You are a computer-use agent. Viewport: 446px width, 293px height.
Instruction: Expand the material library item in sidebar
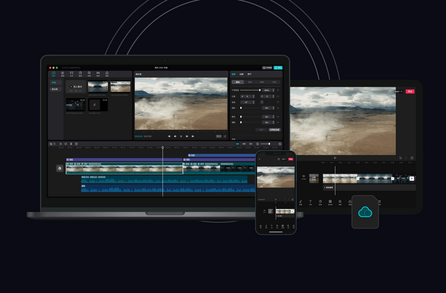[x=54, y=89]
